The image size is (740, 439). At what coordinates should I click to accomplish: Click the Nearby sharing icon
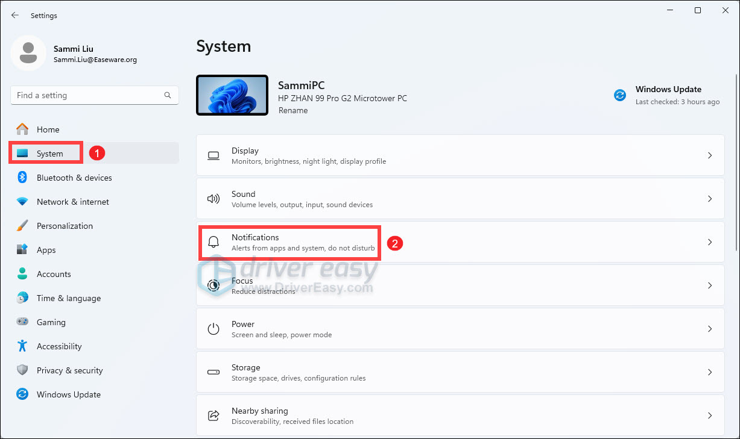coord(213,415)
